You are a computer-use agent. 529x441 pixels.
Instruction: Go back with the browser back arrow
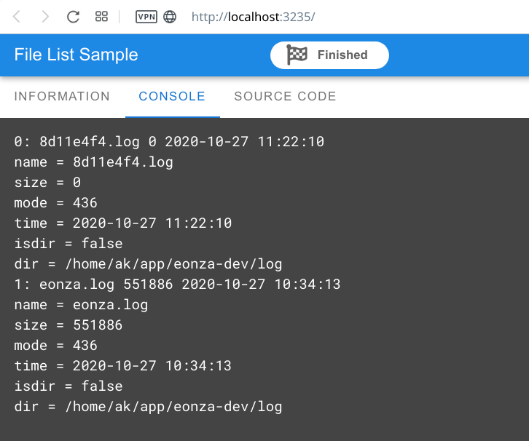(x=17, y=17)
